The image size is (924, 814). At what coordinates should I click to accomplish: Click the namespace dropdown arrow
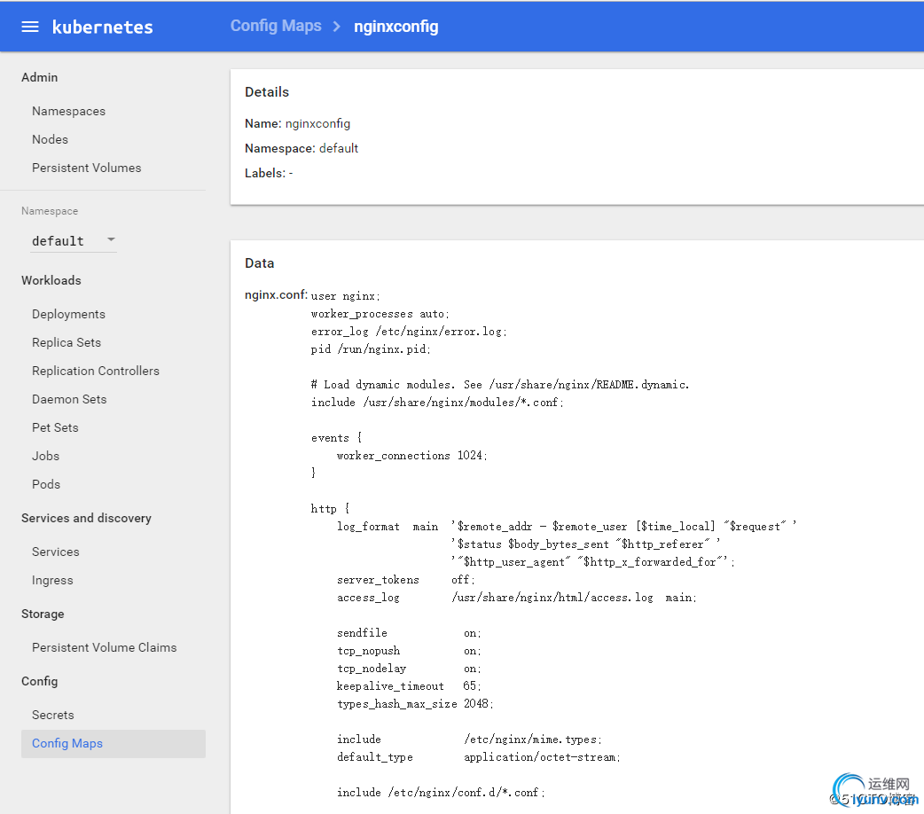coord(111,239)
